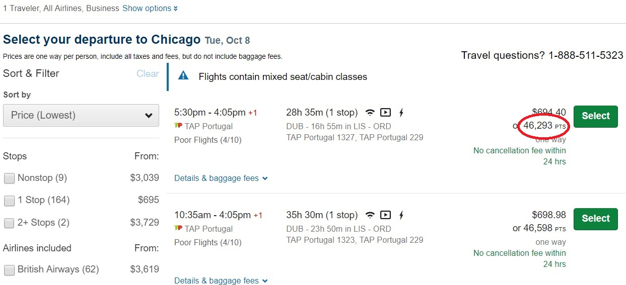626x285 pixels.
Task: Open the Price (Lowest) sort dropdown
Action: point(81,115)
